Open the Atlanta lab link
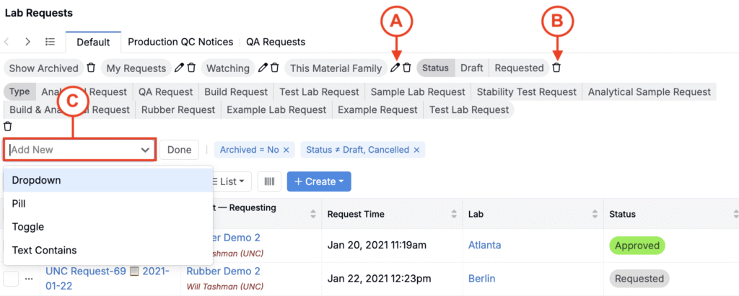The image size is (739, 296). point(484,245)
